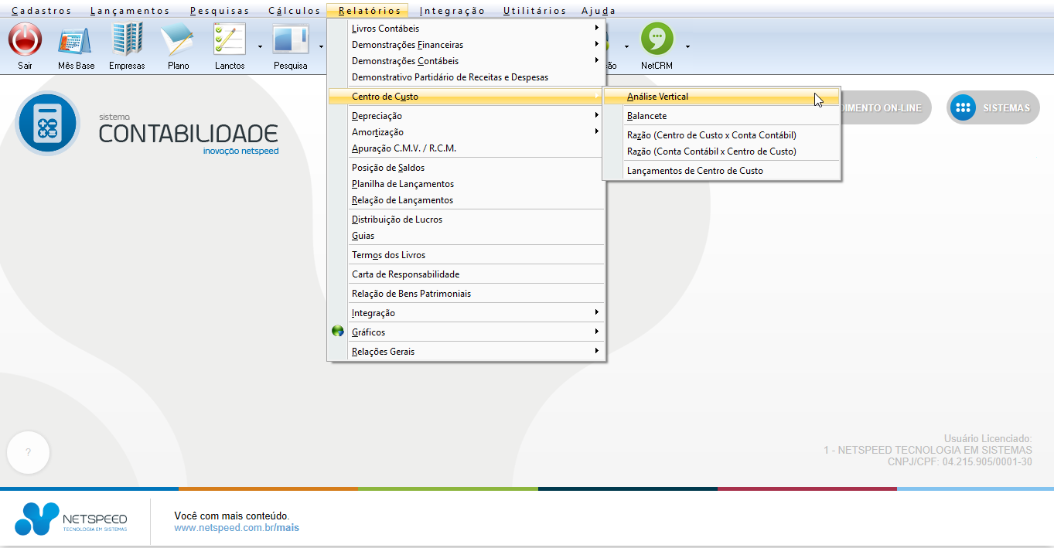The height and width of the screenshot is (548, 1054).
Task: Open the Utilitários menu
Action: tap(535, 11)
